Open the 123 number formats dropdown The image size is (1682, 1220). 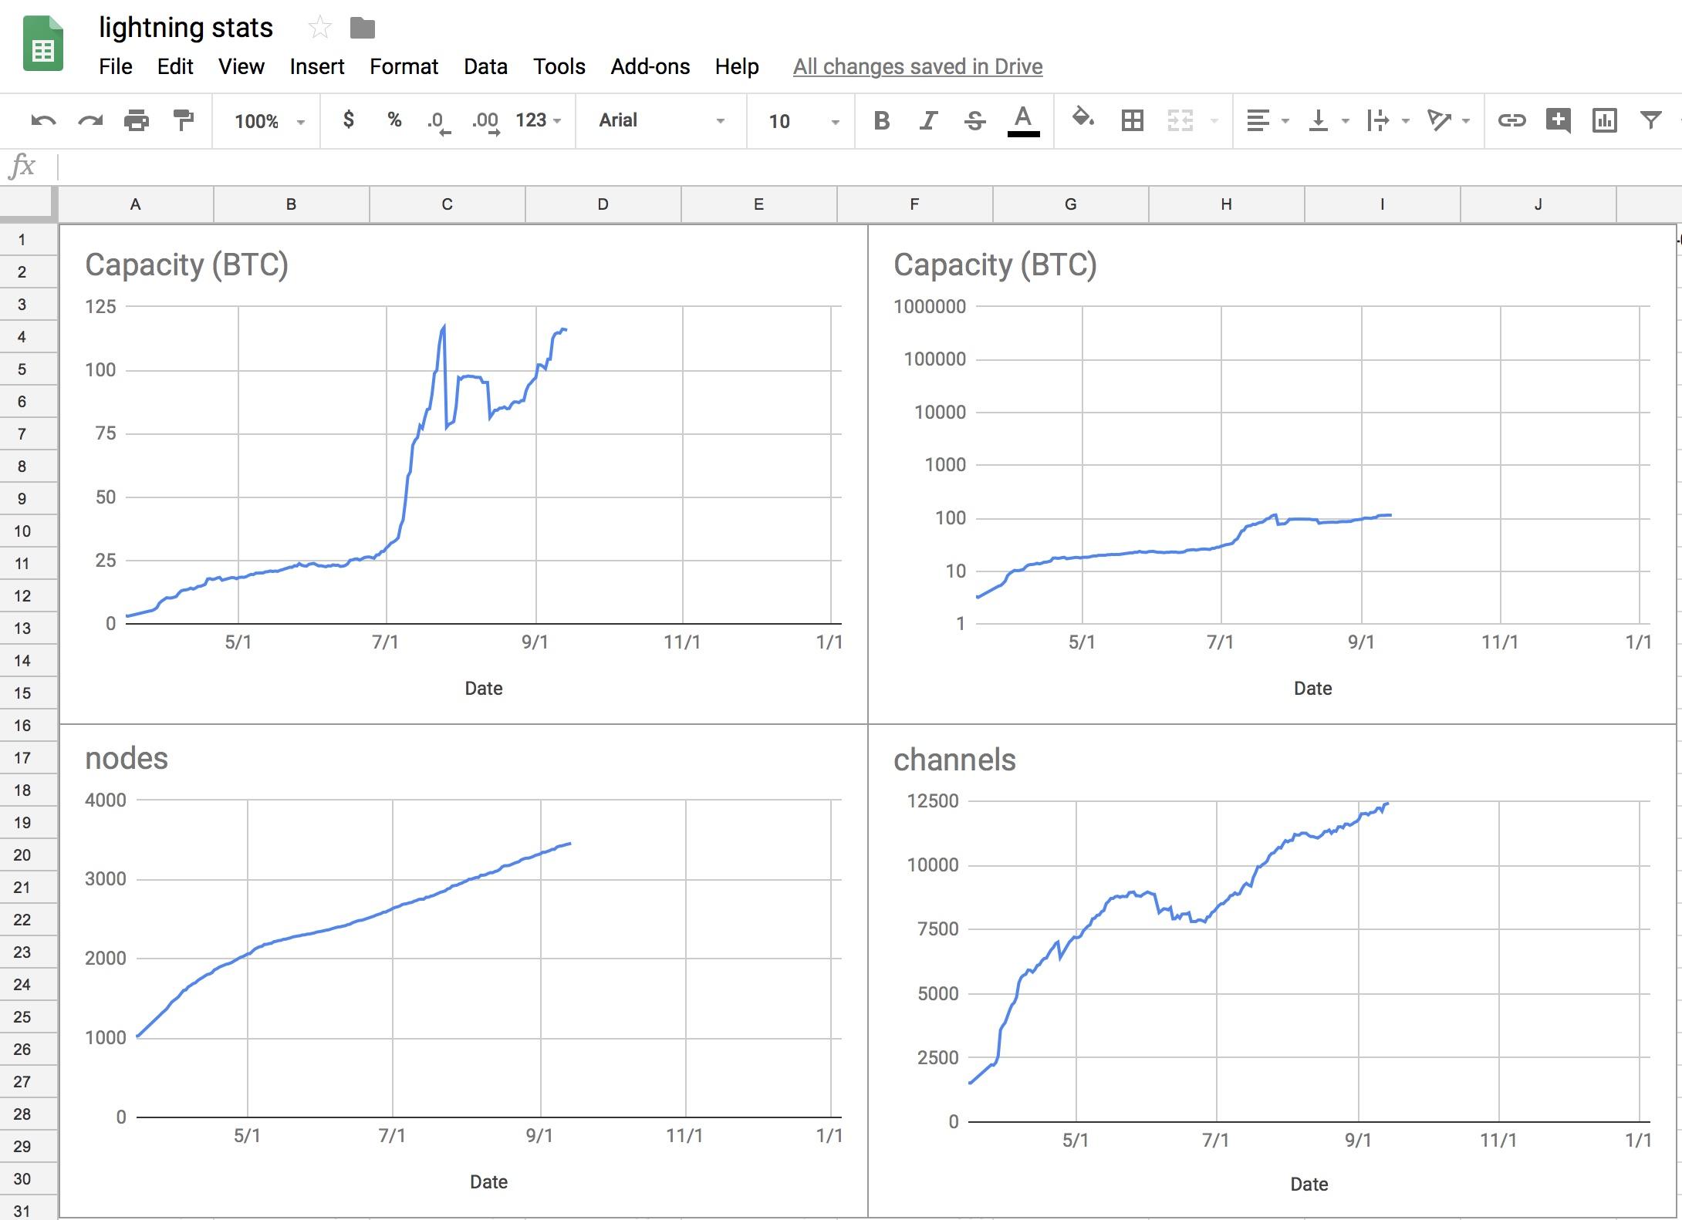[x=538, y=120]
